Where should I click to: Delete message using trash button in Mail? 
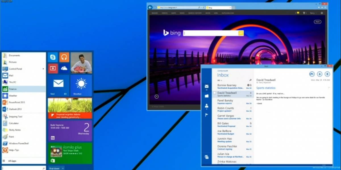tap(327, 74)
